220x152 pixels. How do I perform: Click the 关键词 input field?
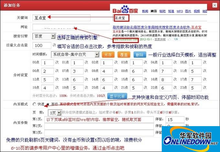pyautogui.click(x=61, y=18)
